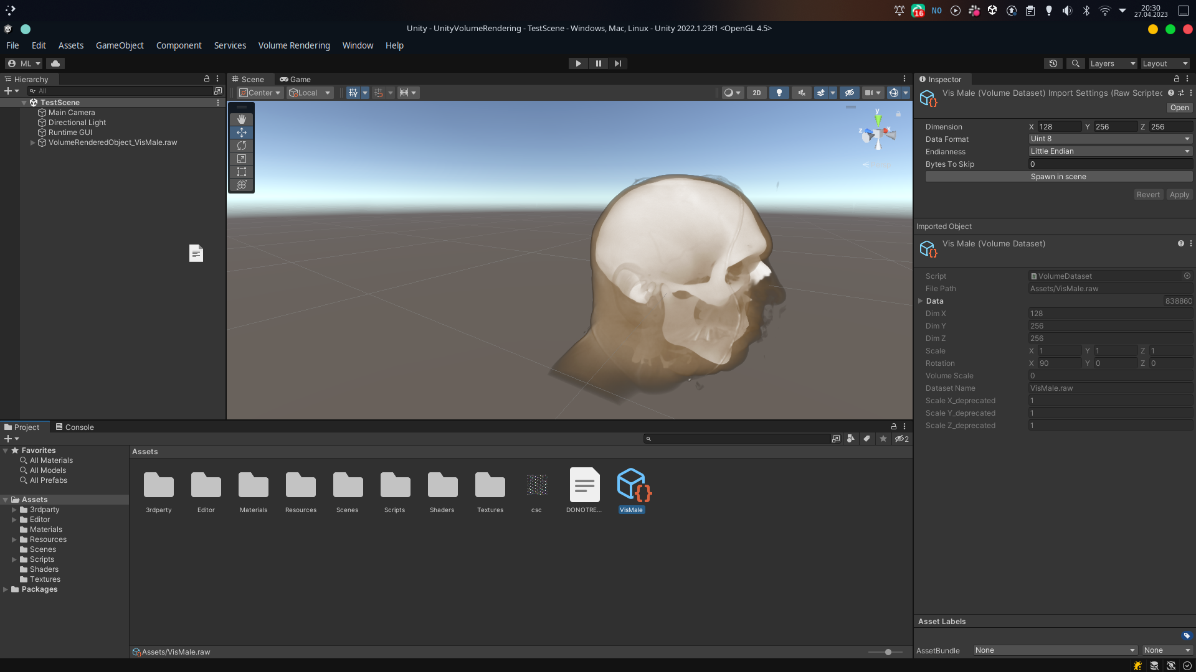The image size is (1196, 672).
Task: Click the Spawn in scene button
Action: click(1058, 176)
